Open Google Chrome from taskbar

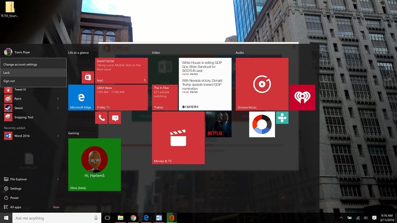(x=133, y=218)
